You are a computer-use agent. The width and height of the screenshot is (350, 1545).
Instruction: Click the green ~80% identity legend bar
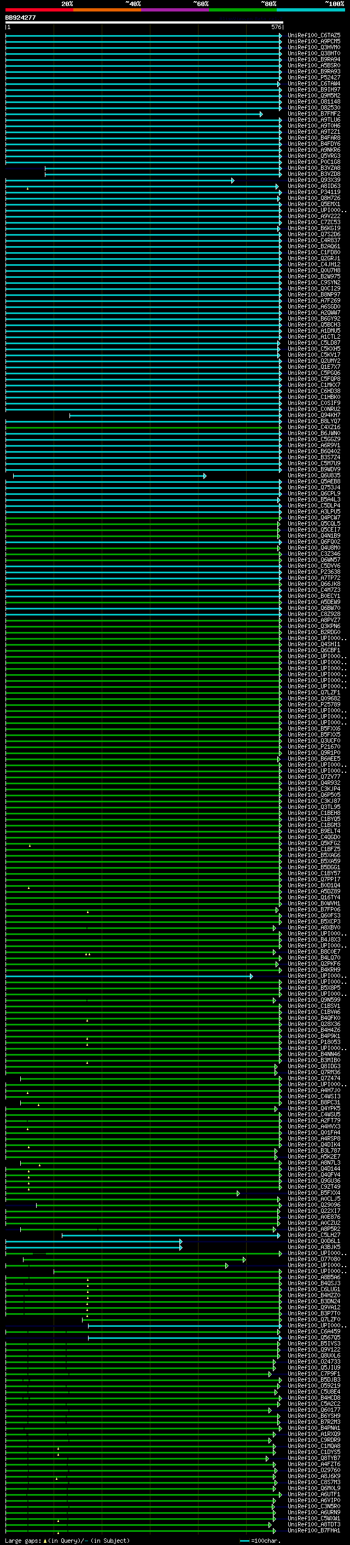click(x=242, y=10)
